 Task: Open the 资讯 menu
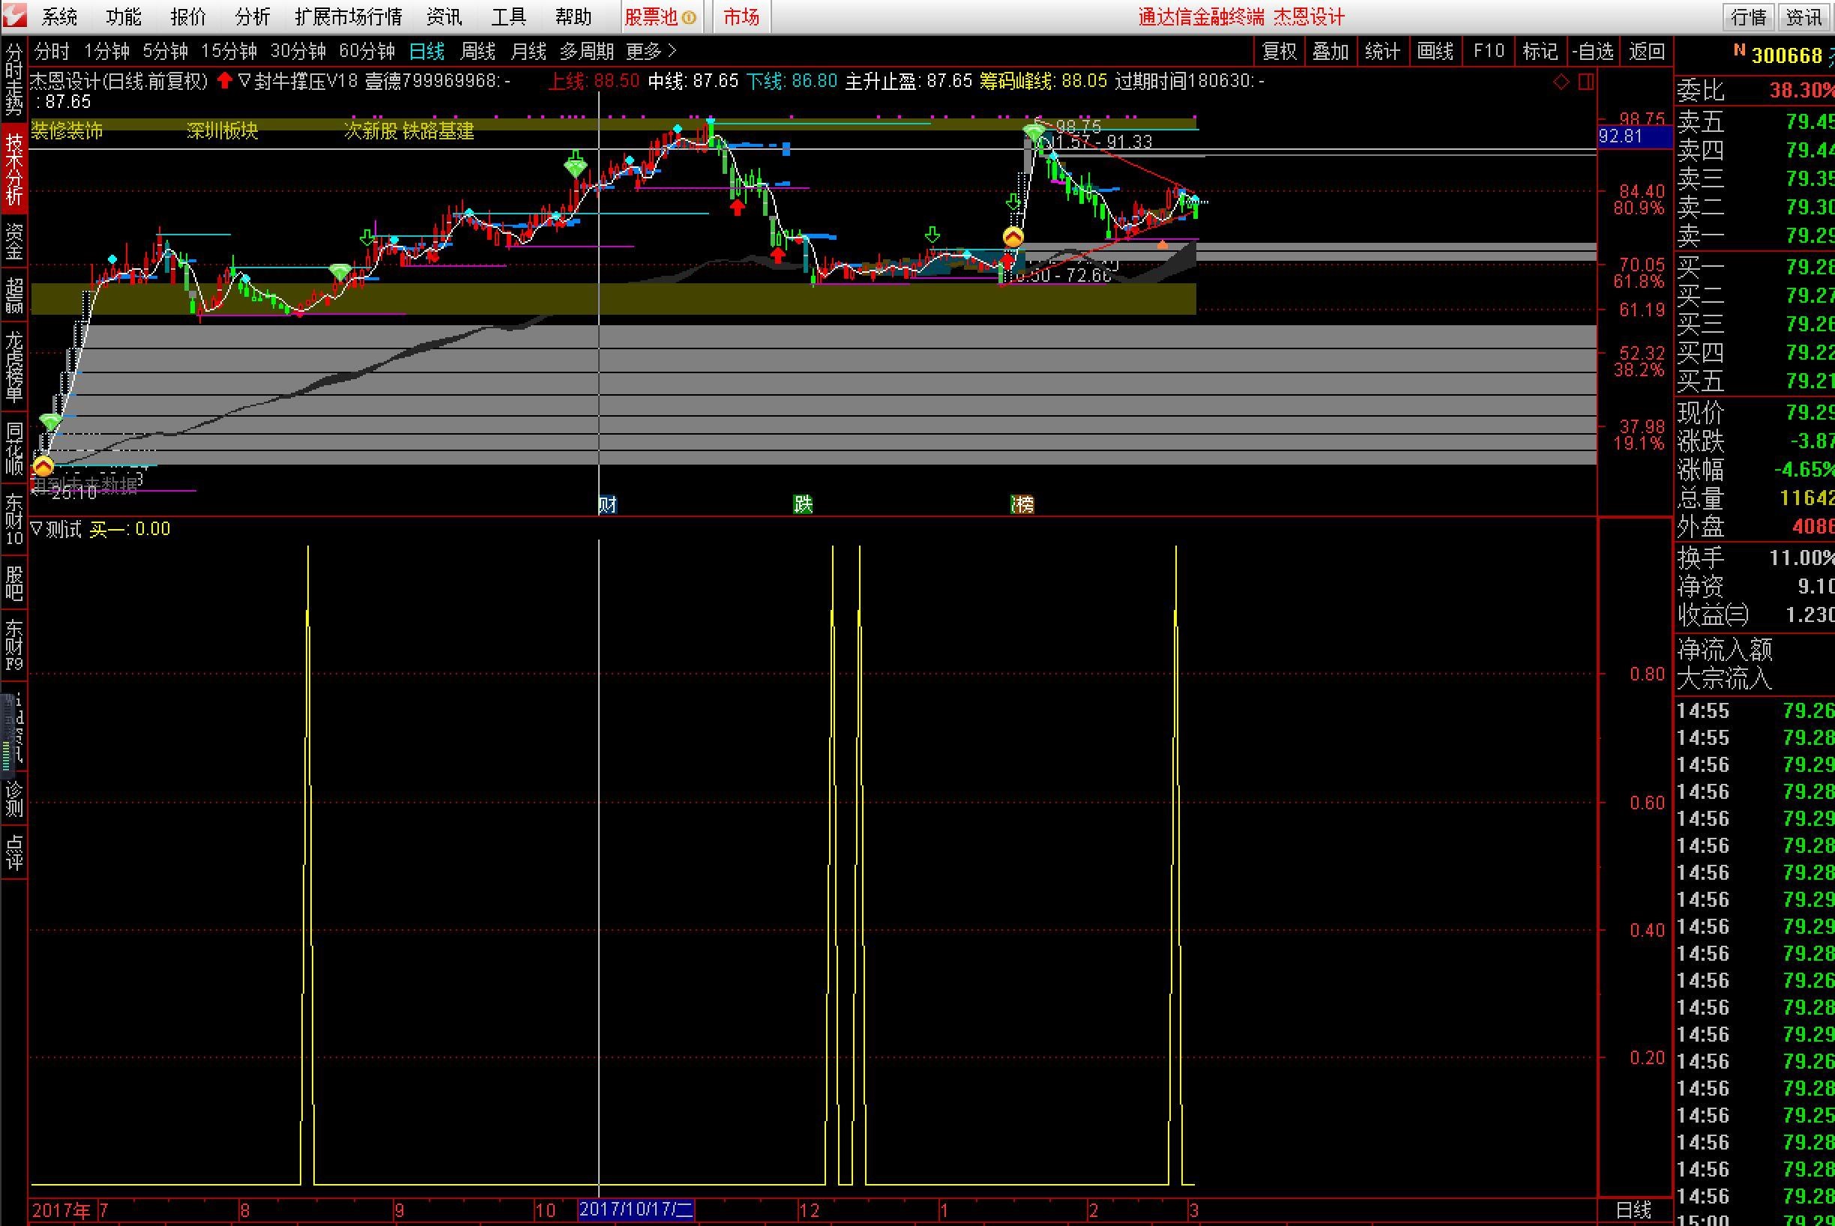pyautogui.click(x=445, y=16)
